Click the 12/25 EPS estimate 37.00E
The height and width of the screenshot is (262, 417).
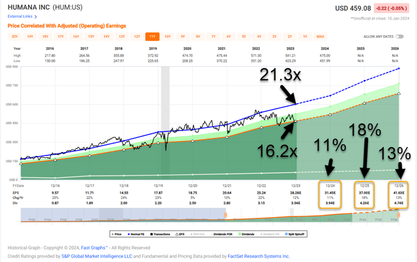pyautogui.click(x=364, y=192)
